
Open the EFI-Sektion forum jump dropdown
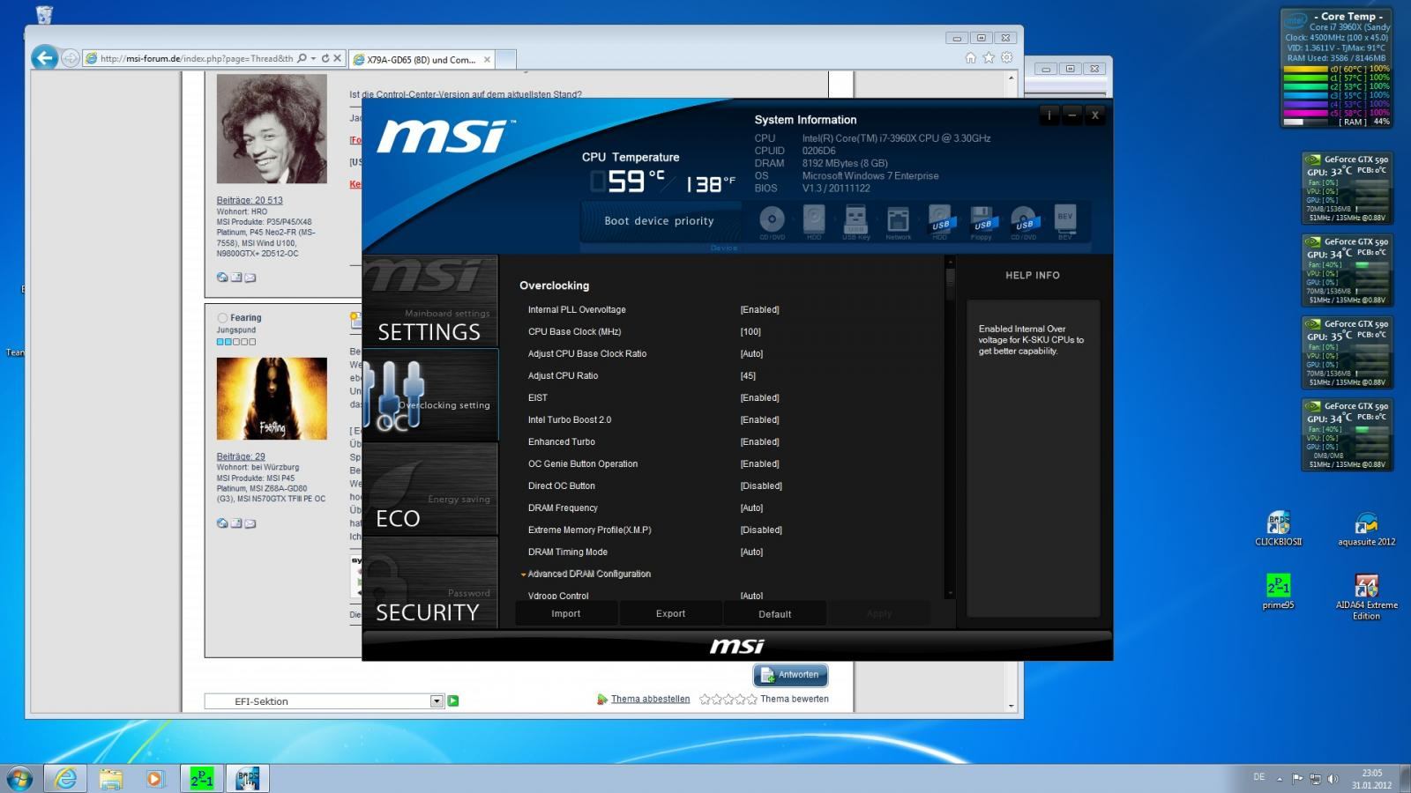pos(437,701)
